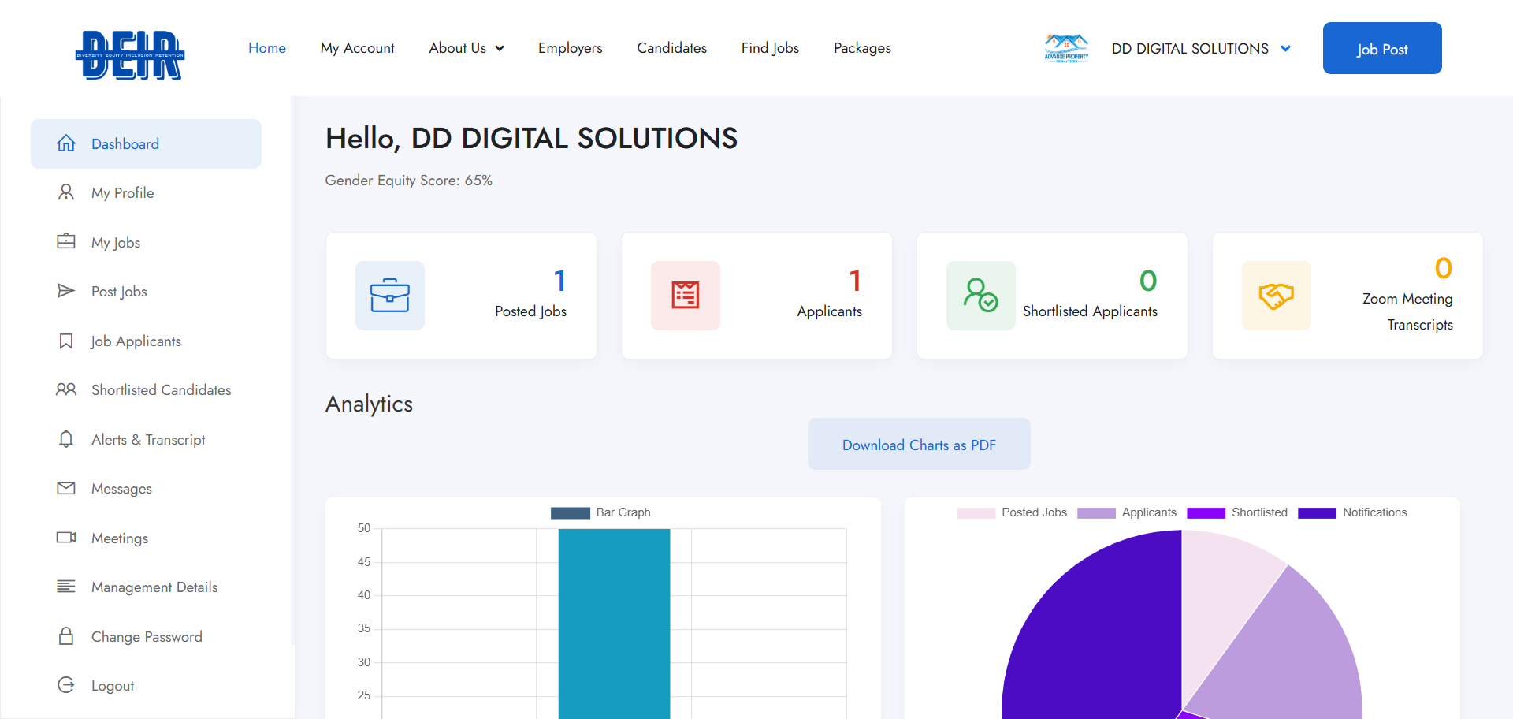Open Management Details sidebar link

[x=154, y=587]
